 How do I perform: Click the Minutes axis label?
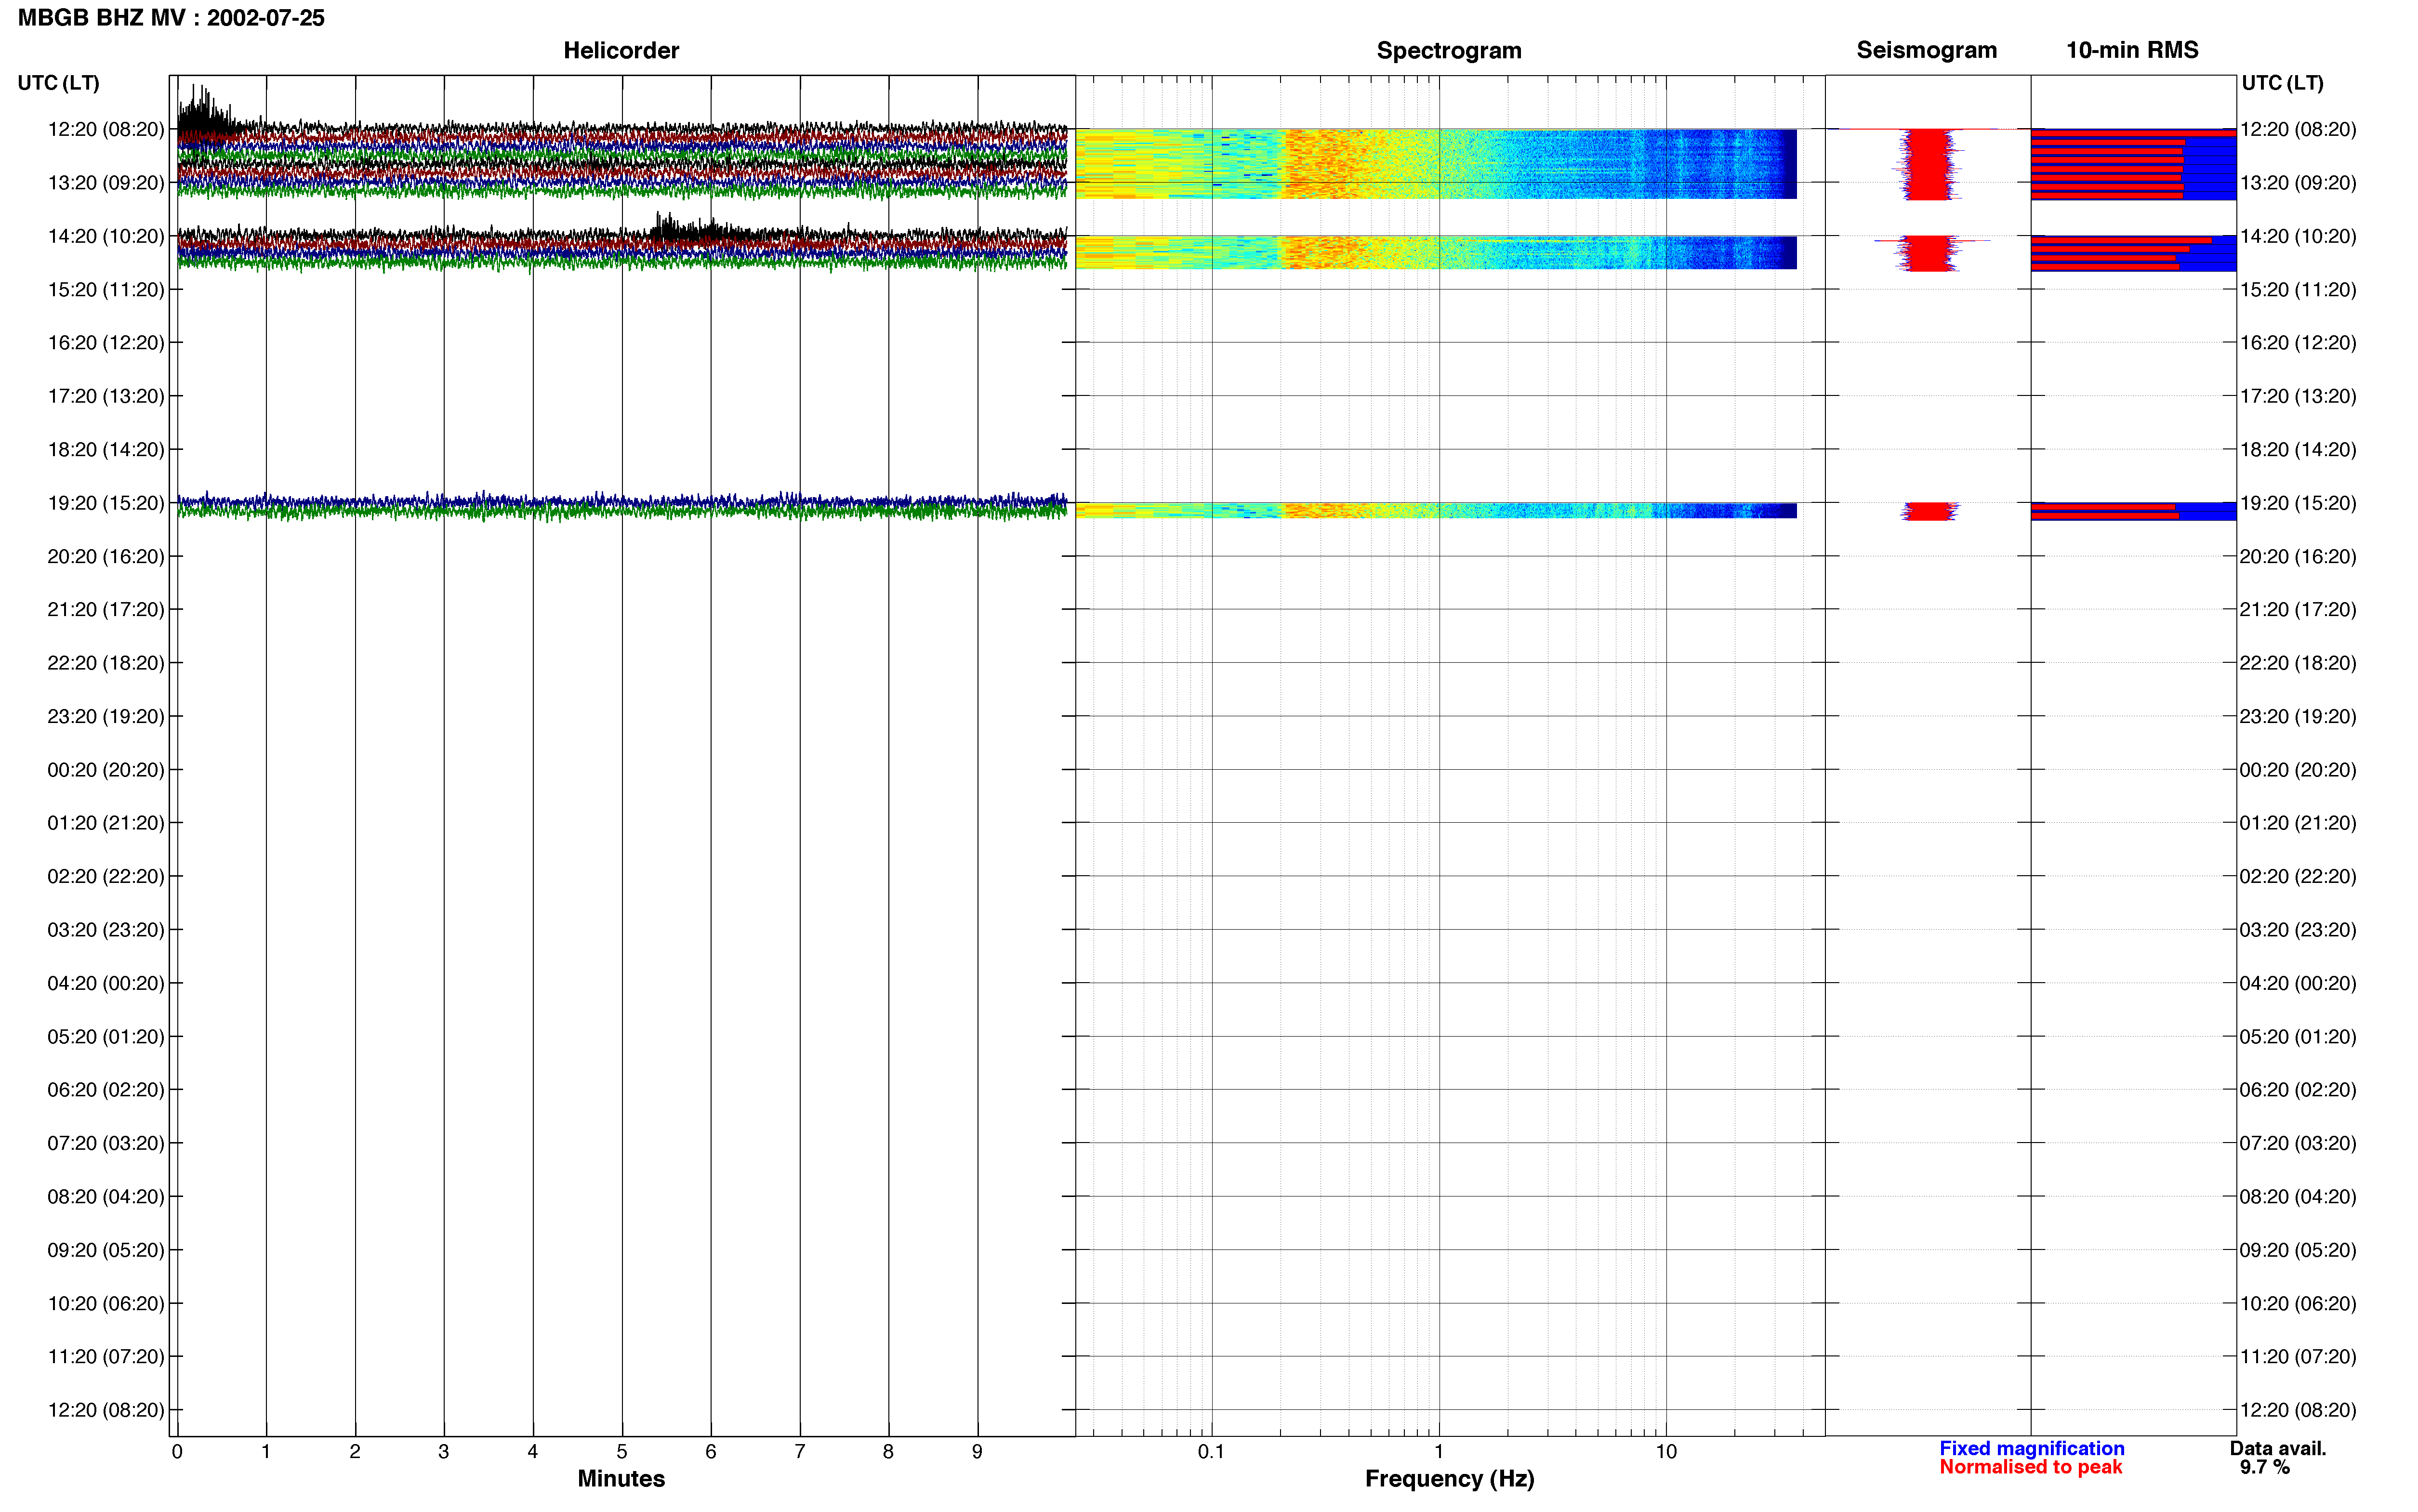click(621, 1478)
